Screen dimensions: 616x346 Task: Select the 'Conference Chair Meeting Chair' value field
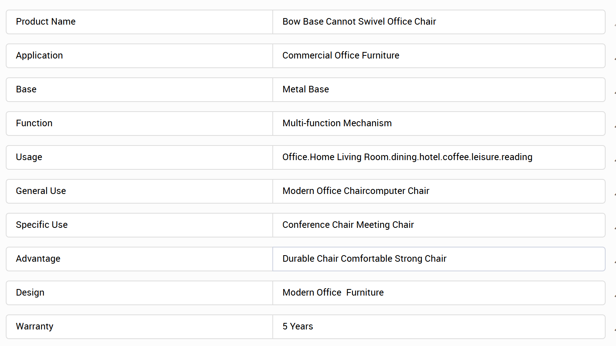pos(439,225)
